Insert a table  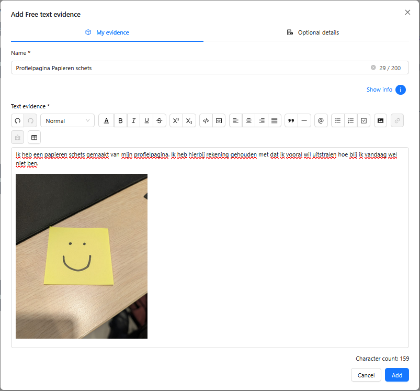click(x=35, y=138)
